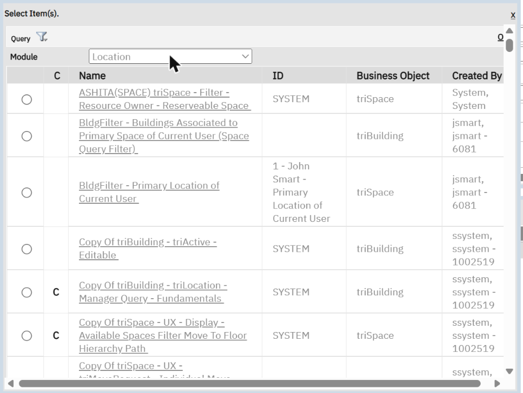Screen dimensions: 523x393
Task: Sort by the Business Object column header
Action: point(393,76)
